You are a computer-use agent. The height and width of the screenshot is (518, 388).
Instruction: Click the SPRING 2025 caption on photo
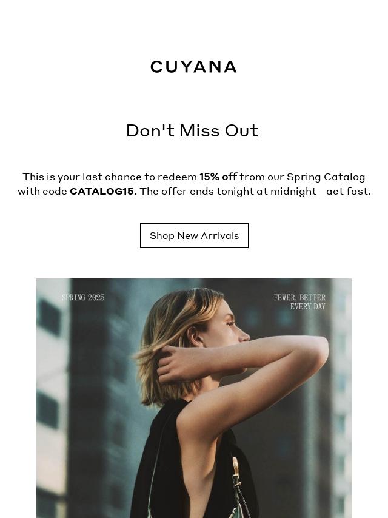(83, 297)
